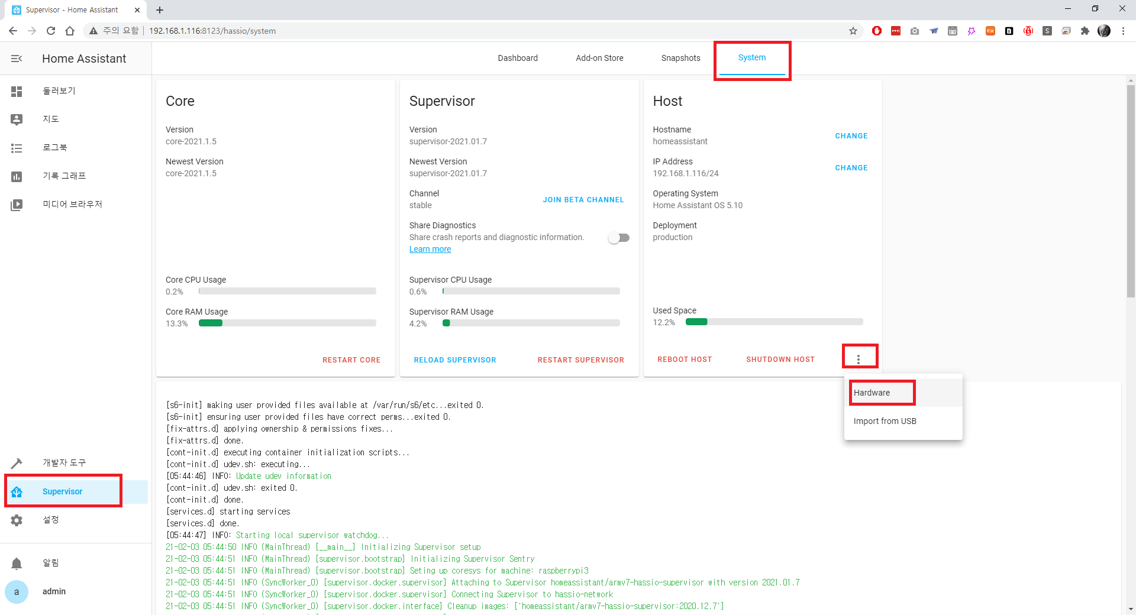This screenshot has height=615, width=1136.
Task: Open the 로그북 logbook icon
Action: (17, 148)
